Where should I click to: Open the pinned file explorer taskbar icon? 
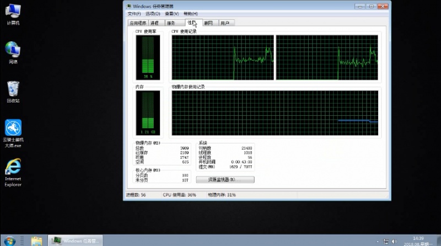36,241
